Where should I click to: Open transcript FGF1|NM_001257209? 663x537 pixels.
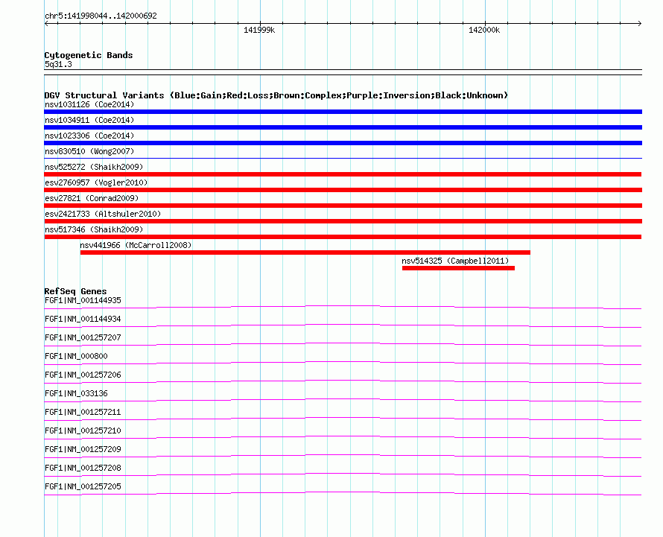tap(83, 449)
